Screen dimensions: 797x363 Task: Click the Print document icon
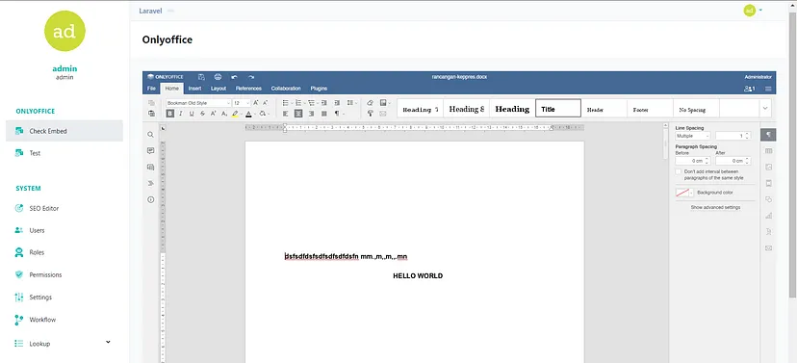[219, 77]
